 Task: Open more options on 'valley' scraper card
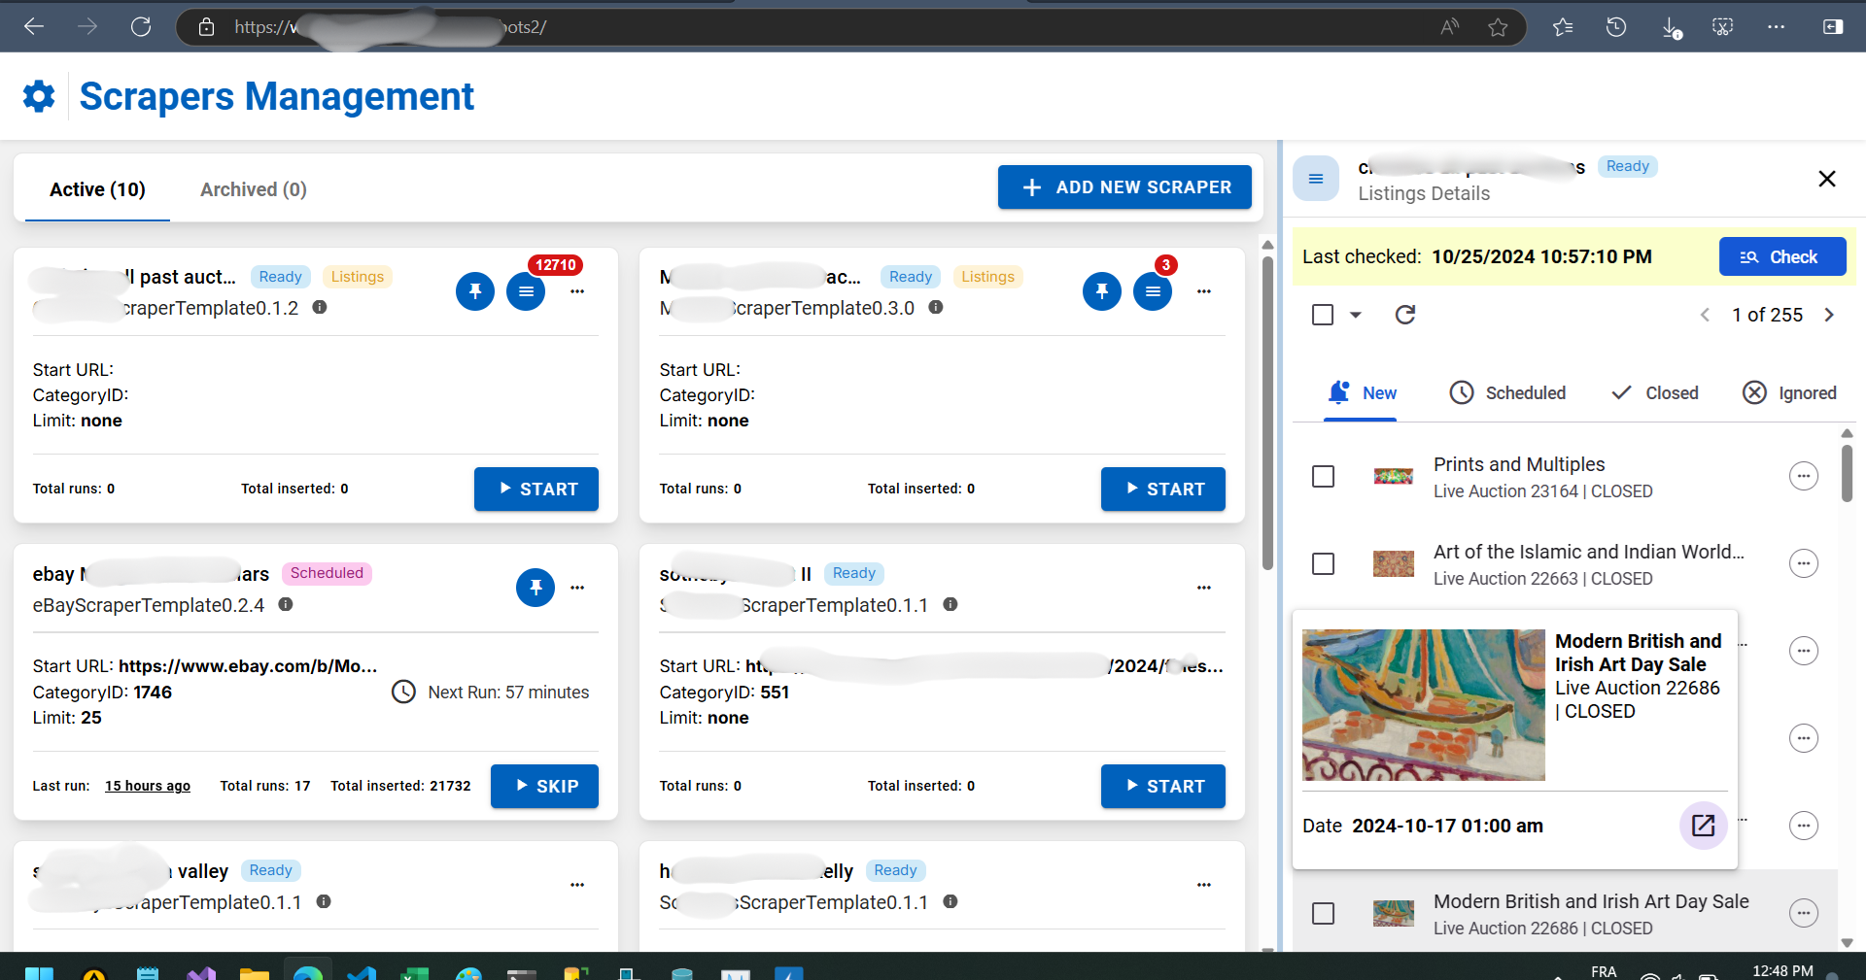click(577, 885)
